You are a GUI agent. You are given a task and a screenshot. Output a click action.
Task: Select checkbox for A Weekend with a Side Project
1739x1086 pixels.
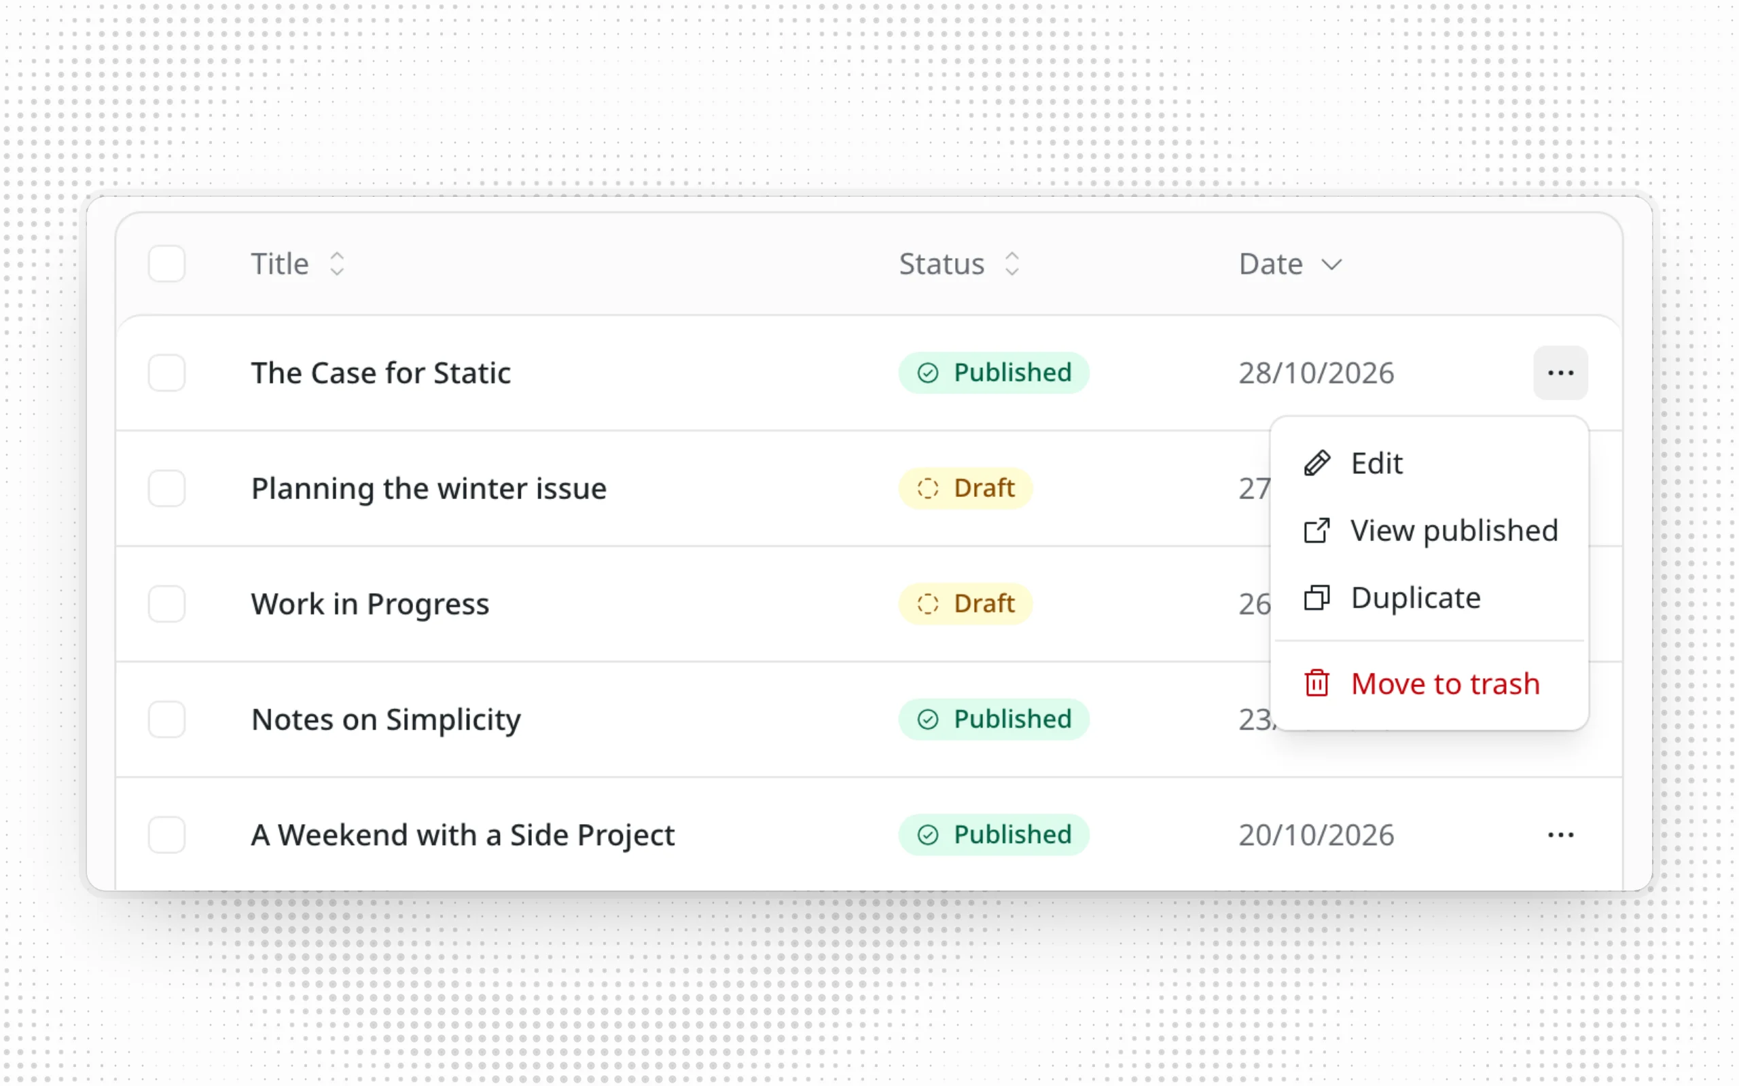pyautogui.click(x=166, y=835)
